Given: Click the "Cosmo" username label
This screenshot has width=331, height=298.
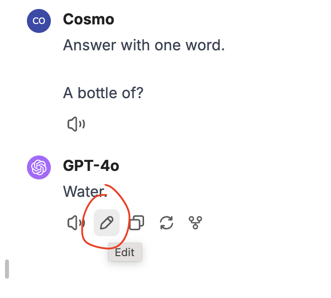Looking at the screenshot, I should [88, 19].
